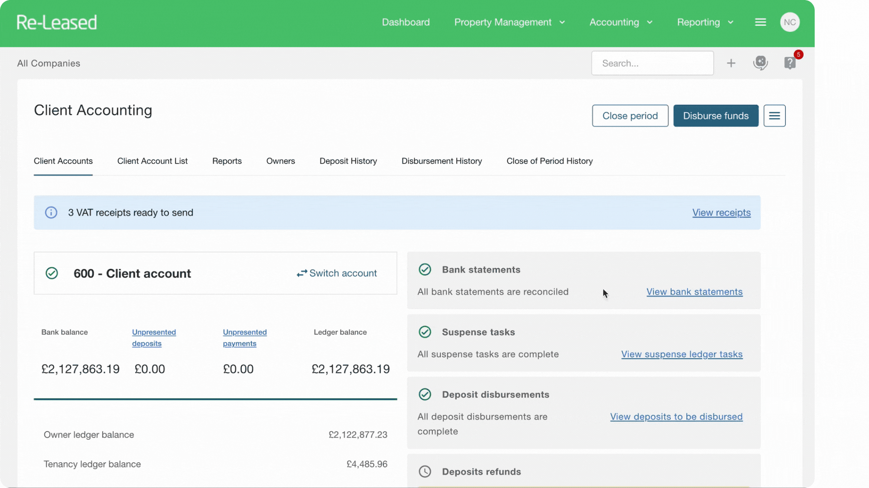Click the swap arrows icon for Switch account
The width and height of the screenshot is (869, 488).
[x=302, y=273]
